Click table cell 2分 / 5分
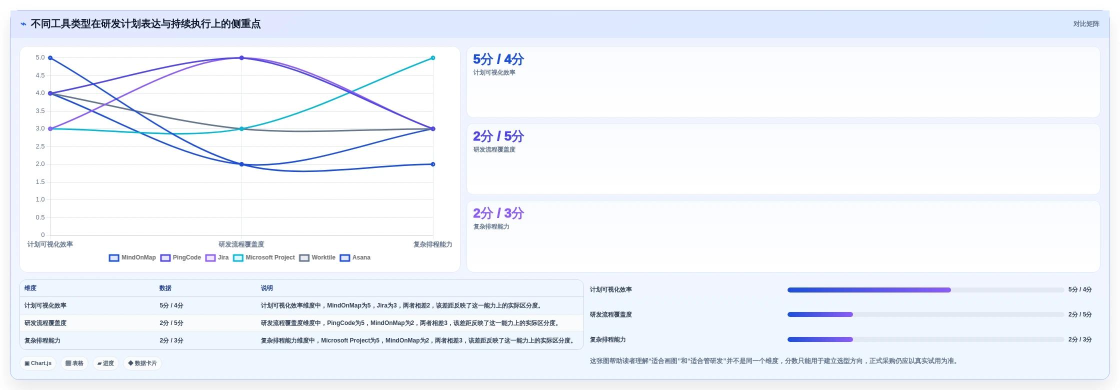 point(171,323)
